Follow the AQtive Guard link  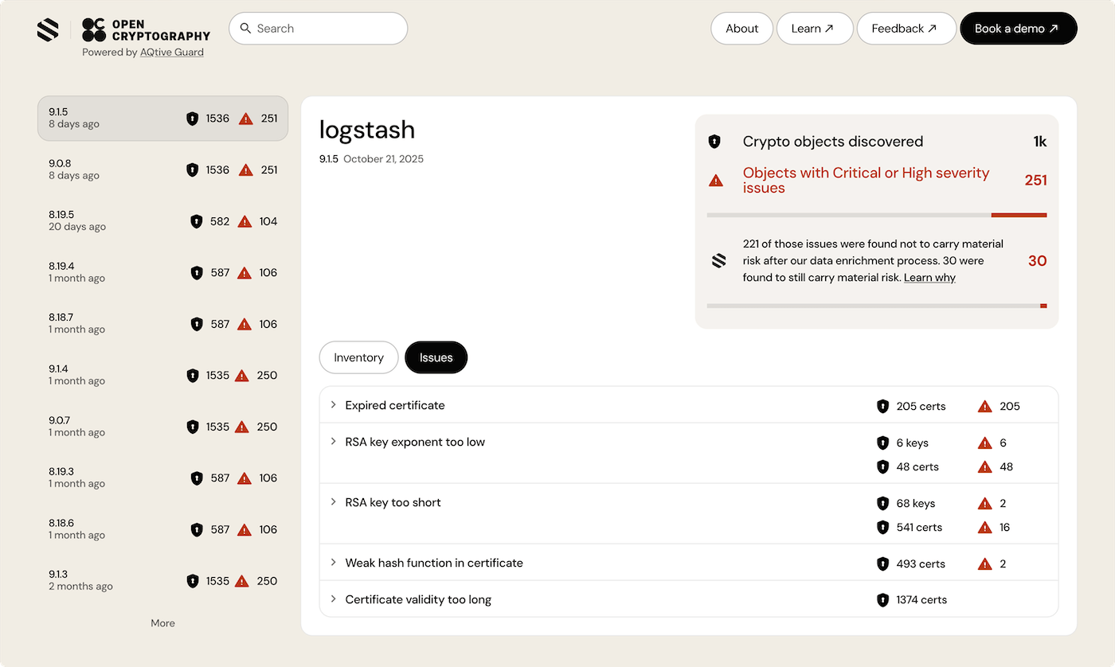coord(172,53)
